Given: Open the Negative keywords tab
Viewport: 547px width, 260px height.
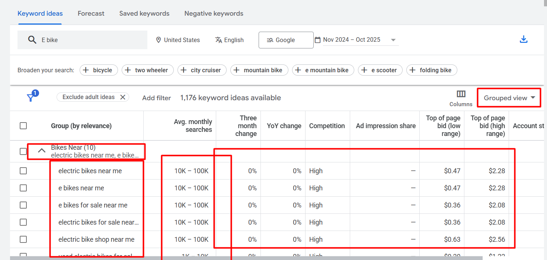Looking at the screenshot, I should coord(214,13).
